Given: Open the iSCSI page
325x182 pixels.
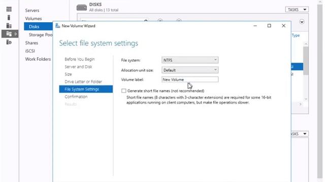Looking at the screenshot, I should [30, 51].
